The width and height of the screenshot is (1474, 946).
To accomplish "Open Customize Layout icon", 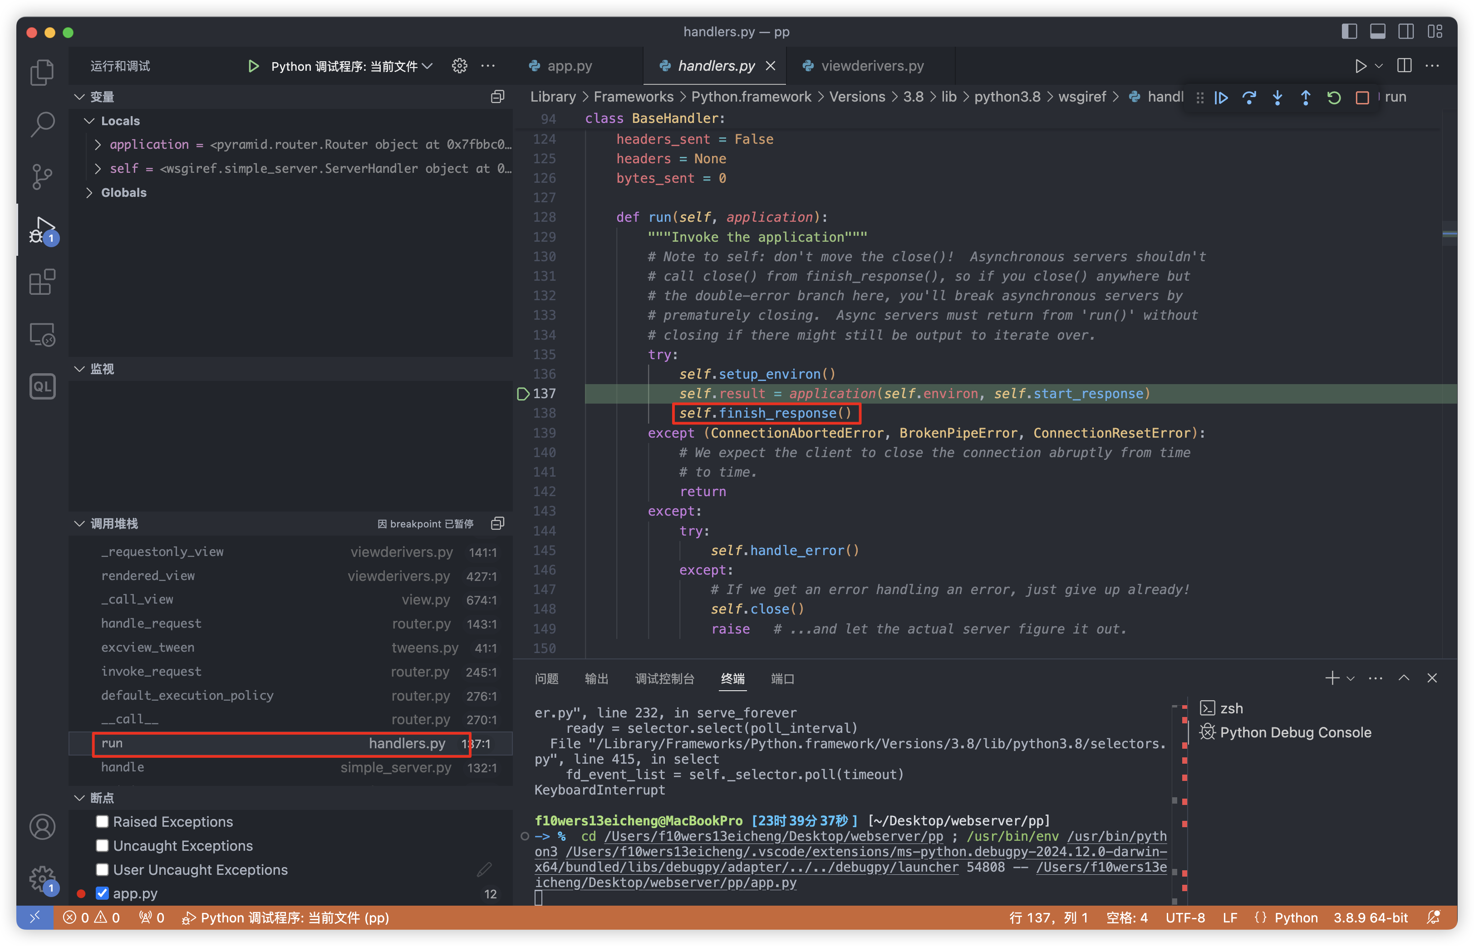I will pyautogui.click(x=1434, y=31).
